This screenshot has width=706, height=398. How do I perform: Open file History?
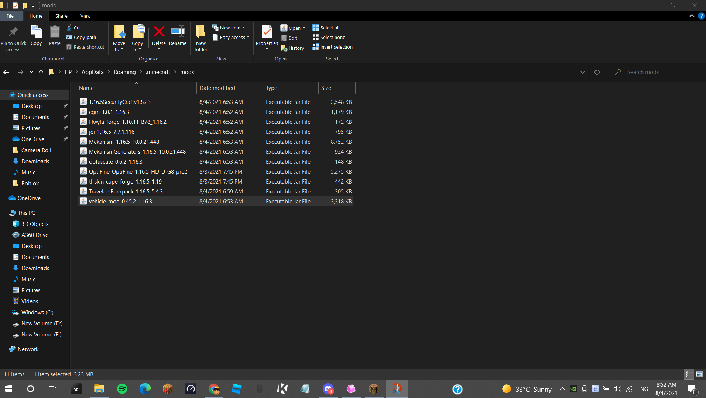click(292, 48)
